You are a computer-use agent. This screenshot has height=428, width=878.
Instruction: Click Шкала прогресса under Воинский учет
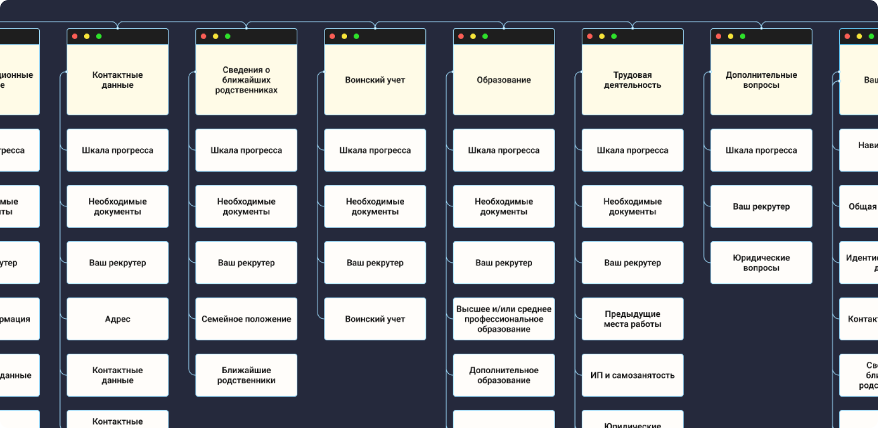pos(375,150)
